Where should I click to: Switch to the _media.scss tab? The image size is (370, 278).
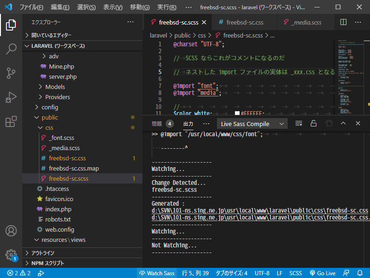pyautogui.click(x=306, y=22)
